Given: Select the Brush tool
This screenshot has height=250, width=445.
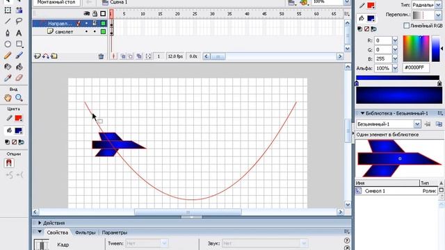Looking at the screenshot, I should click(19, 56).
